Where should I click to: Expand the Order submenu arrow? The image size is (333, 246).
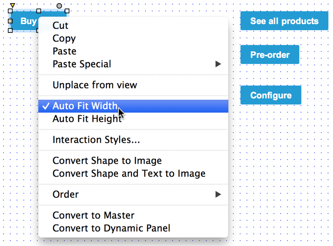click(218, 194)
